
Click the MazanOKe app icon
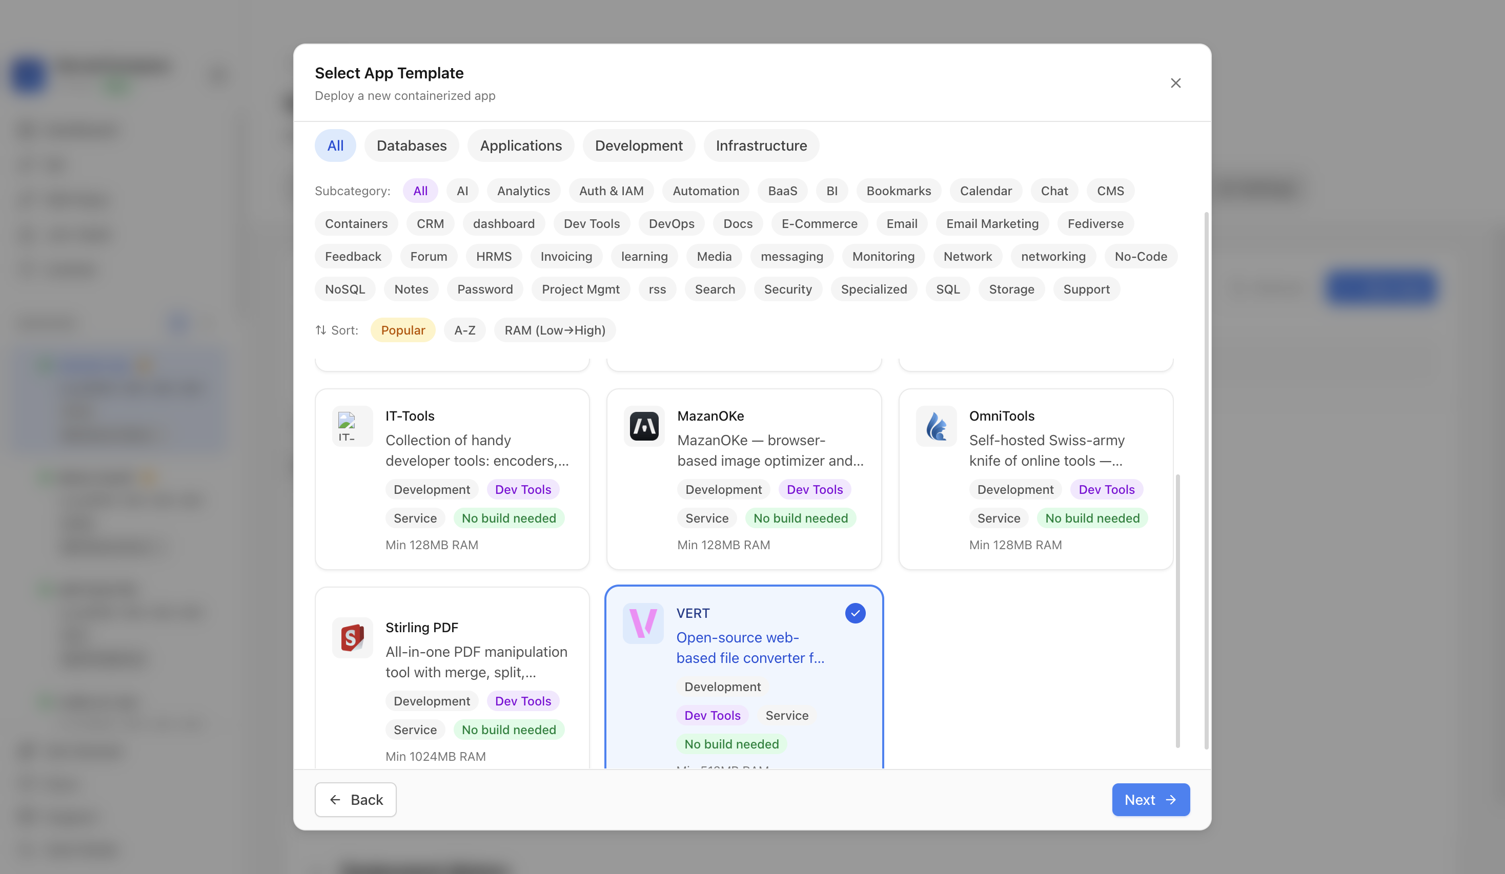pyautogui.click(x=644, y=426)
